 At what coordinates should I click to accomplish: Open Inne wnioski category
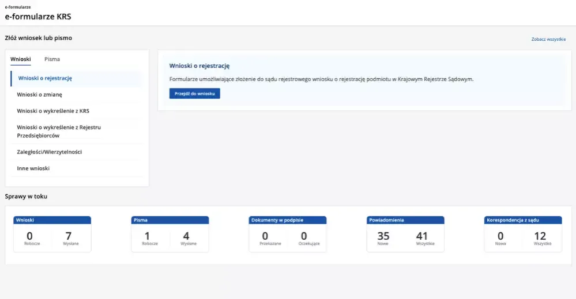(33, 168)
